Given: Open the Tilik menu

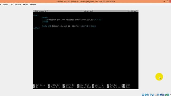Looking at the screenshot, I should [x=11, y=5].
